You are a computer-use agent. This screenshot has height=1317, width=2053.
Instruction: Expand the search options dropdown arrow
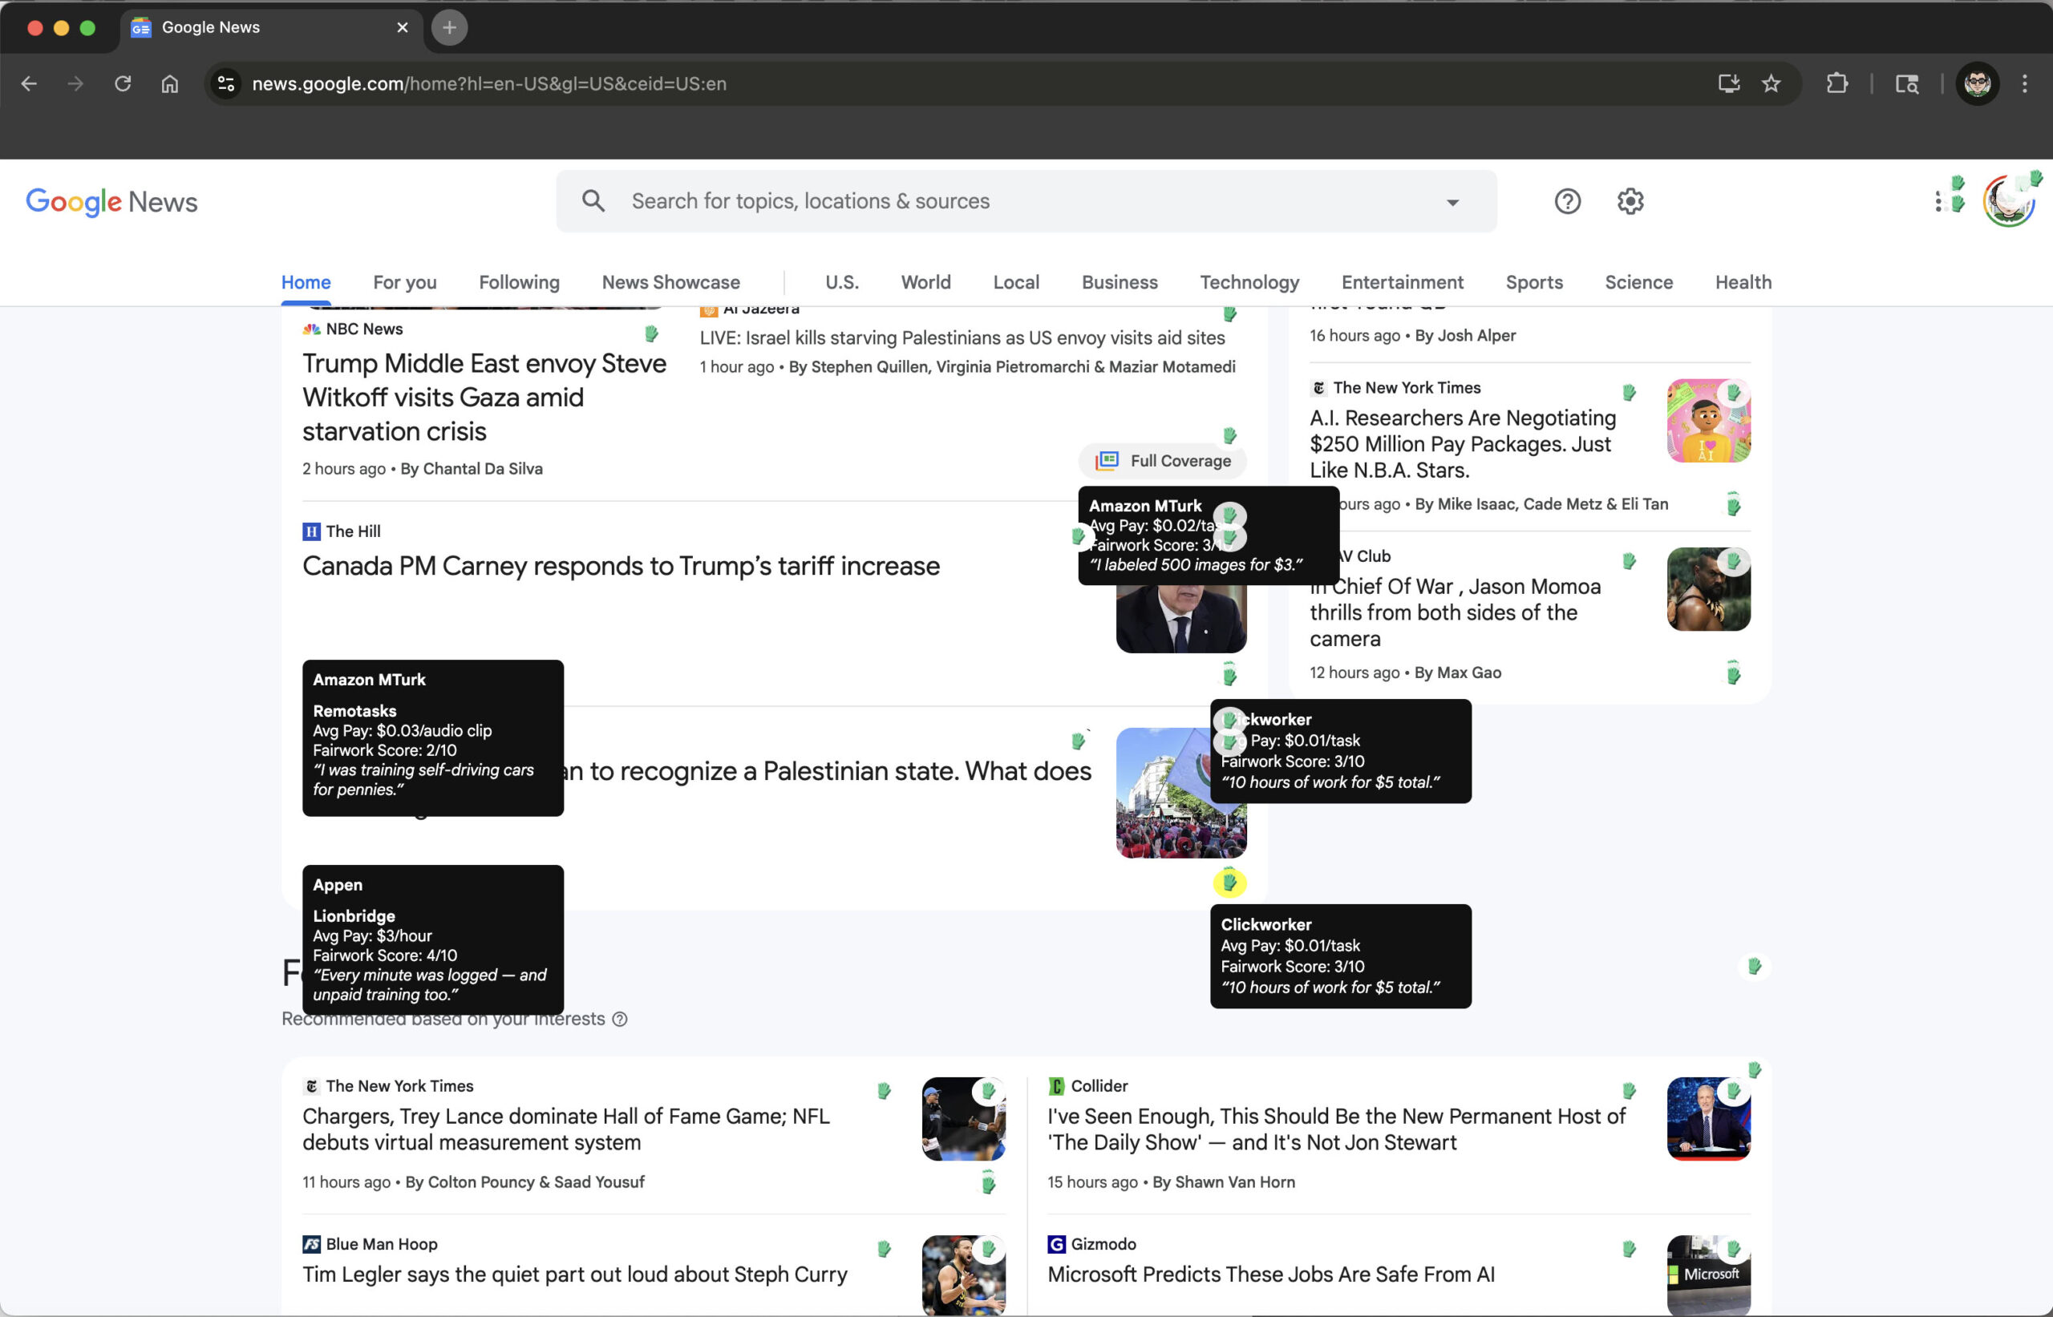click(1452, 203)
